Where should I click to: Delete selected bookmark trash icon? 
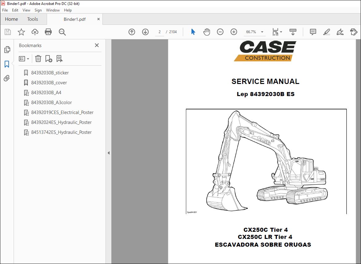pyautogui.click(x=38, y=59)
